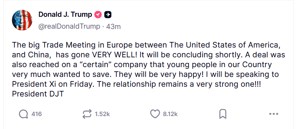Click the "President DJT" signature line
This screenshot has width=297, height=129.
point(38,94)
